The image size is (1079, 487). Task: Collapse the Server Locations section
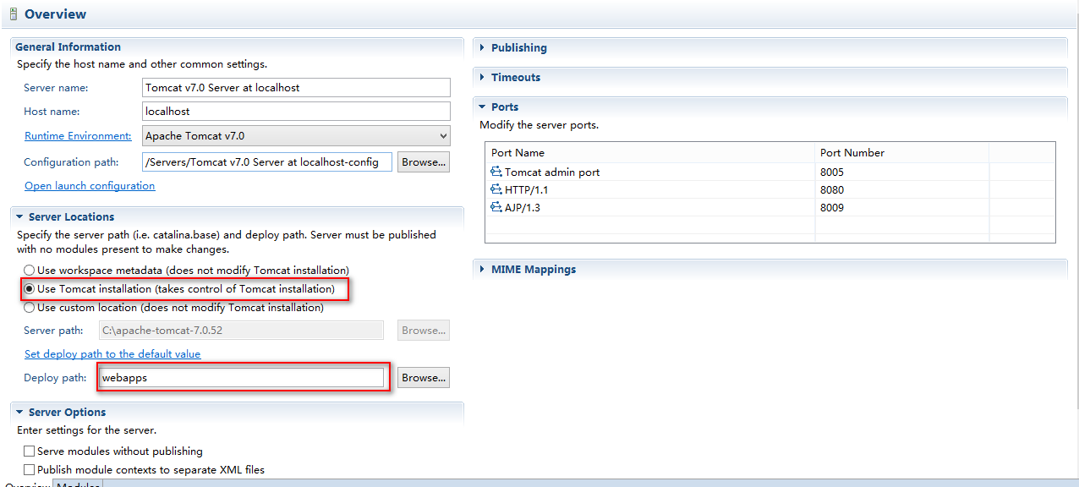pos(19,217)
